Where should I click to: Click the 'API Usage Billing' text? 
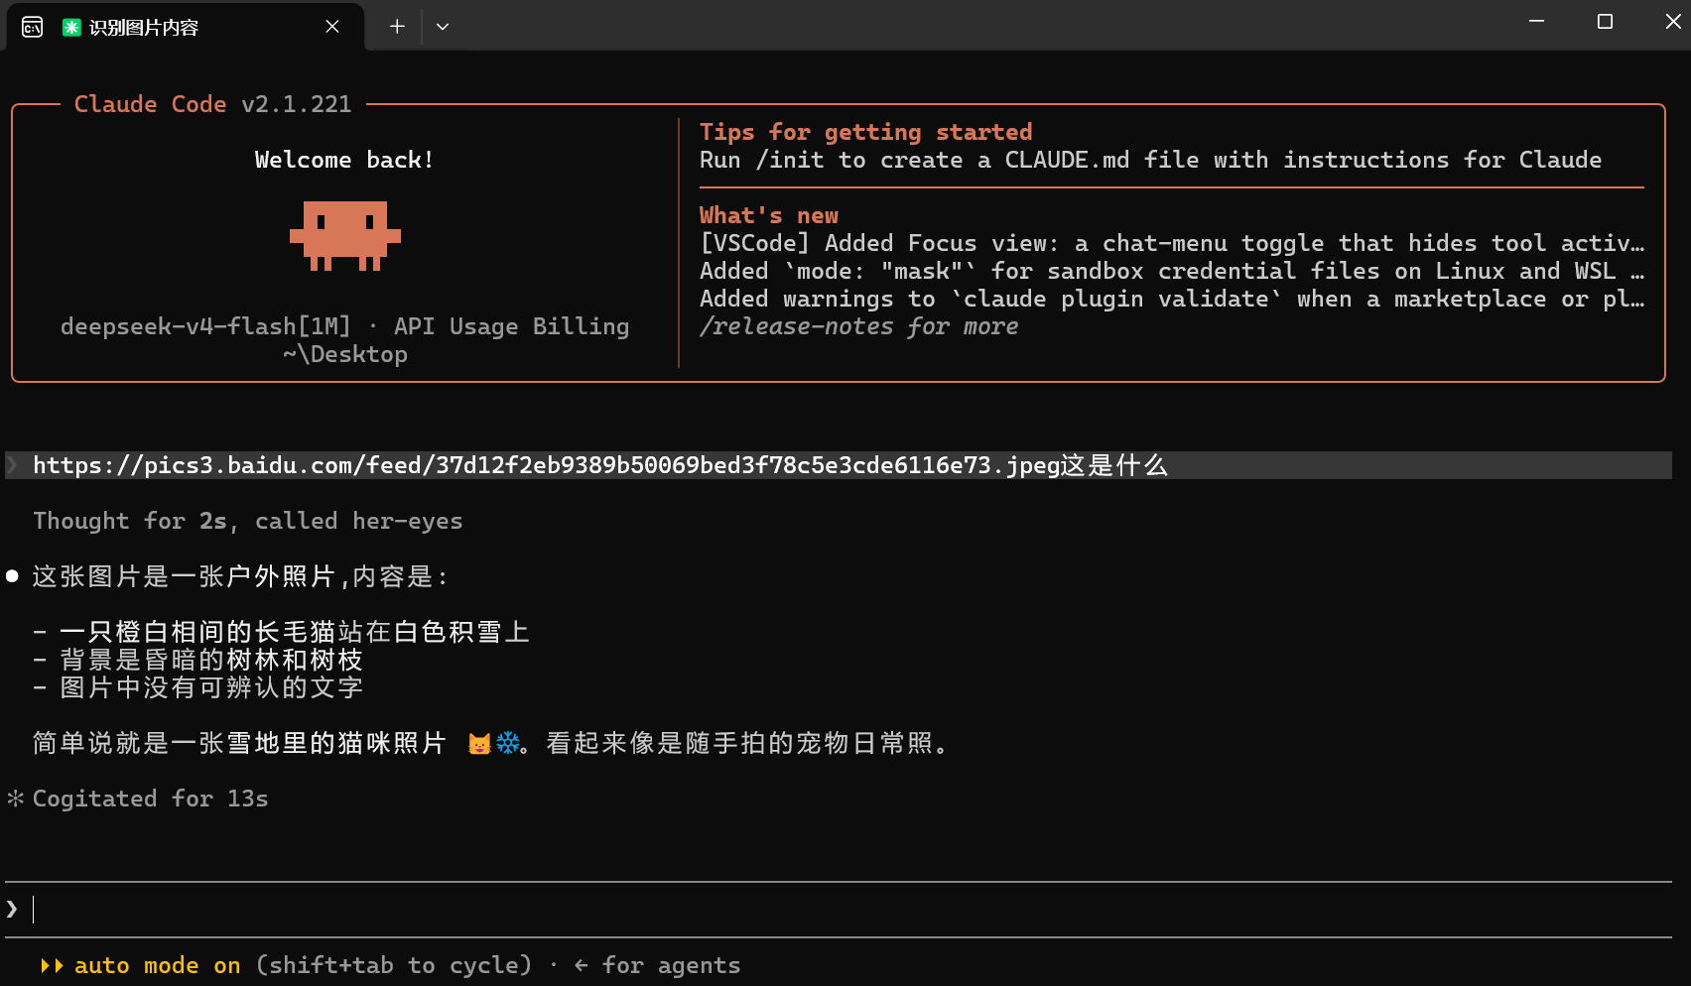click(x=512, y=326)
